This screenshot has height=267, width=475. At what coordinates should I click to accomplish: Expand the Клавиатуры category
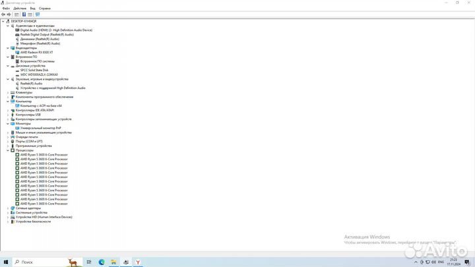coord(8,92)
